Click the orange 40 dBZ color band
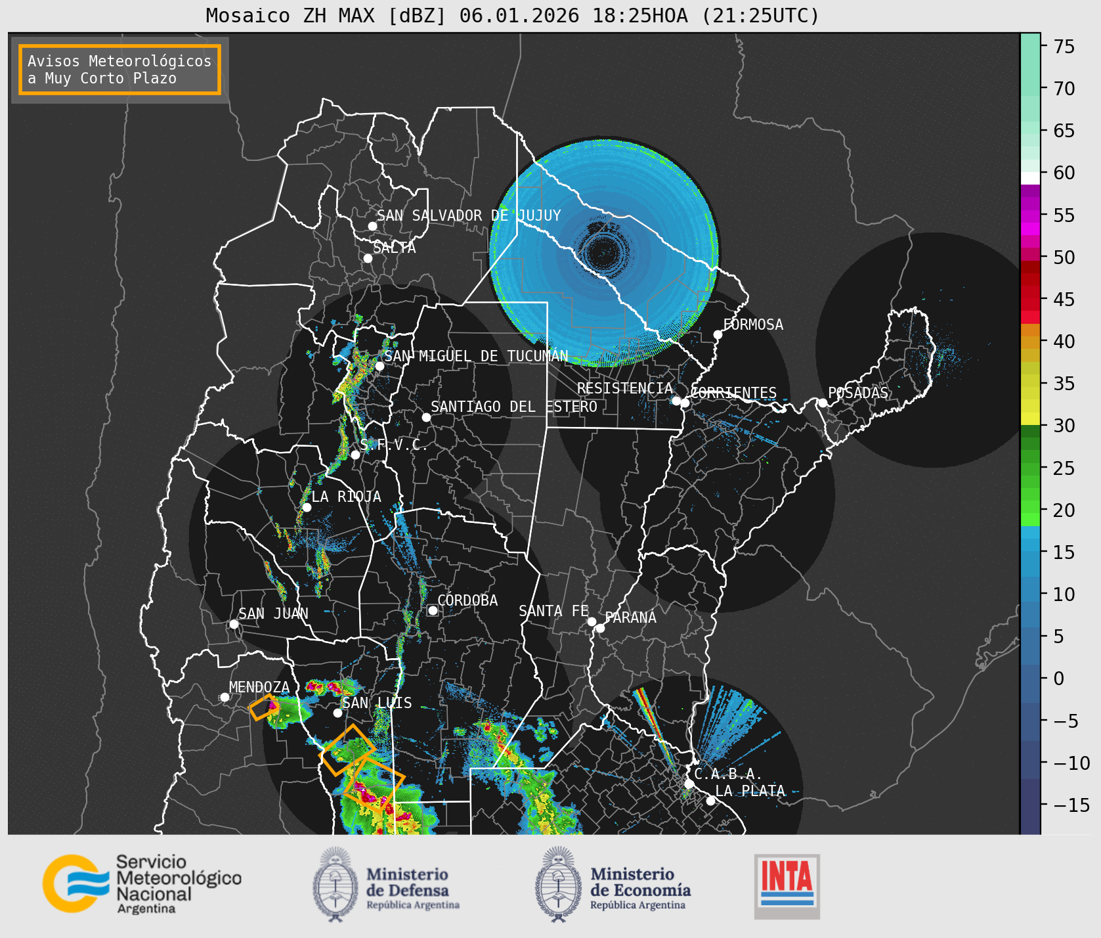1101x938 pixels. [1031, 342]
